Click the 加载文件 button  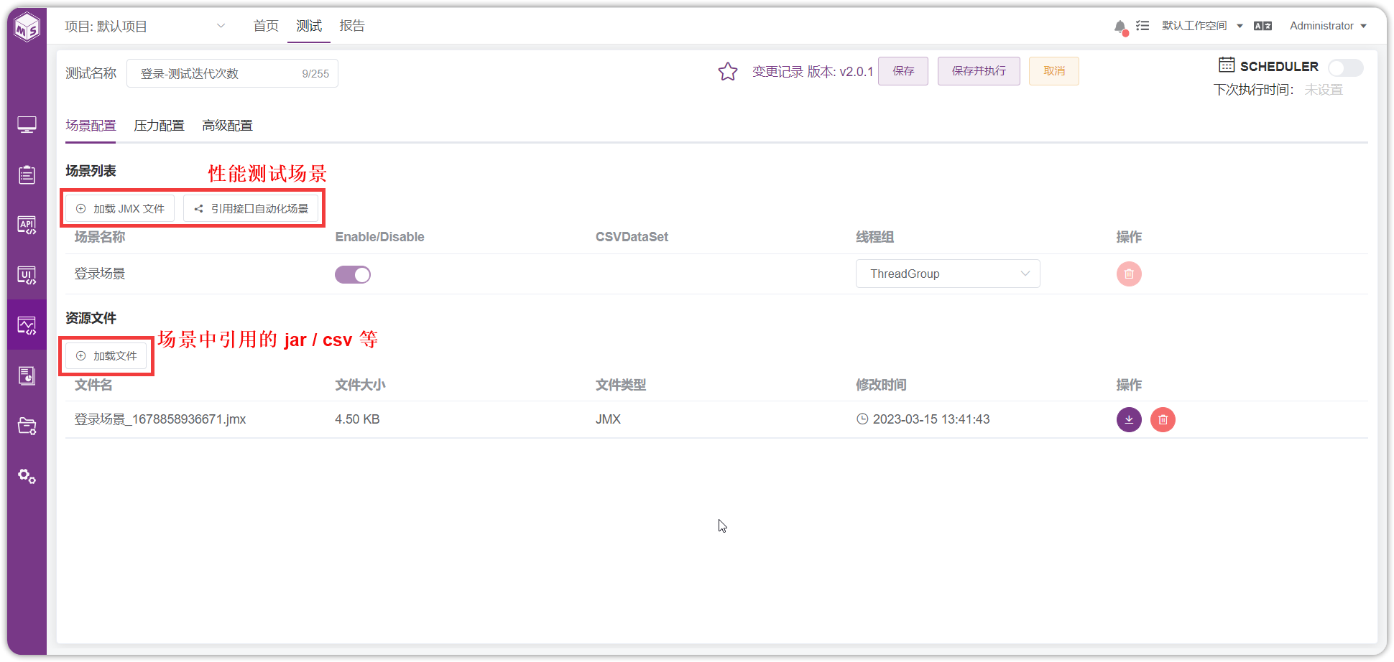(x=106, y=355)
